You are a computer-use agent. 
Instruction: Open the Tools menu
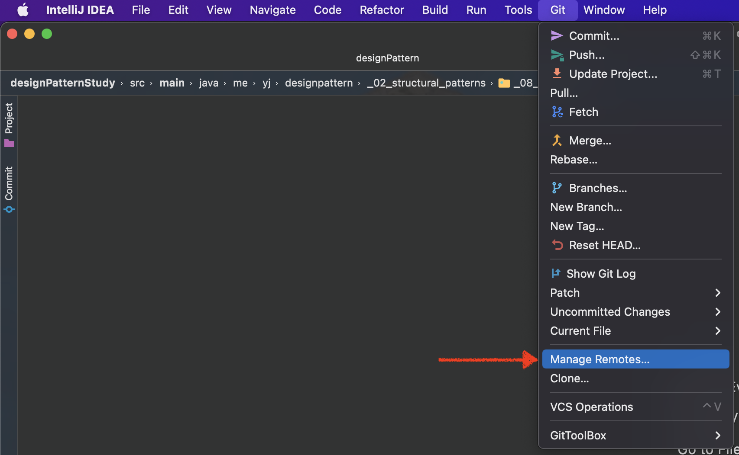tap(518, 10)
